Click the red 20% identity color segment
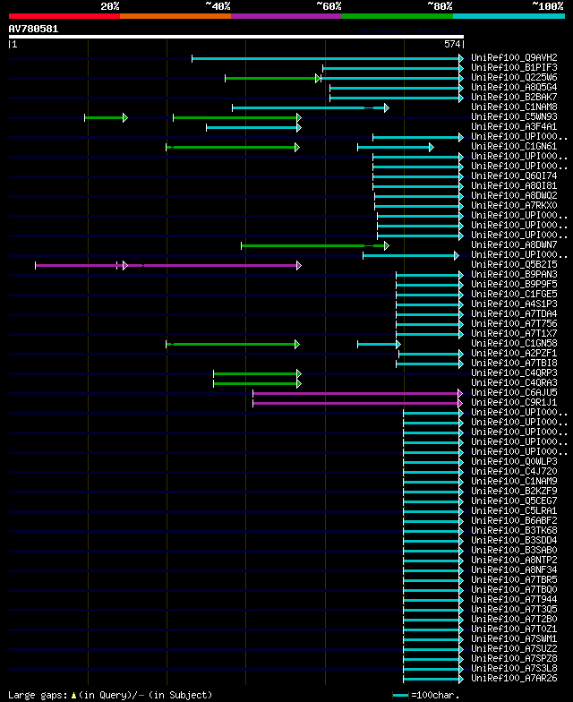 [64, 16]
